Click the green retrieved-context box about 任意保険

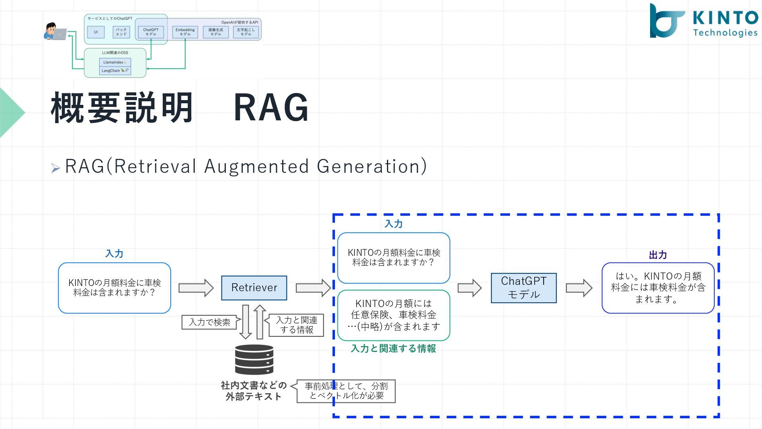pos(393,315)
